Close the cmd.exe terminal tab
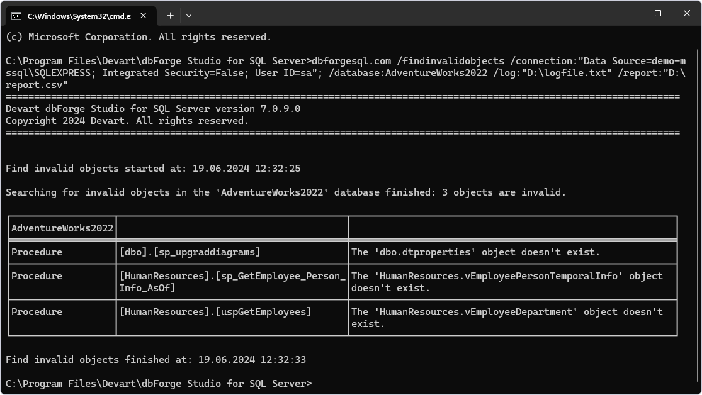The image size is (702, 395). pyautogui.click(x=144, y=16)
